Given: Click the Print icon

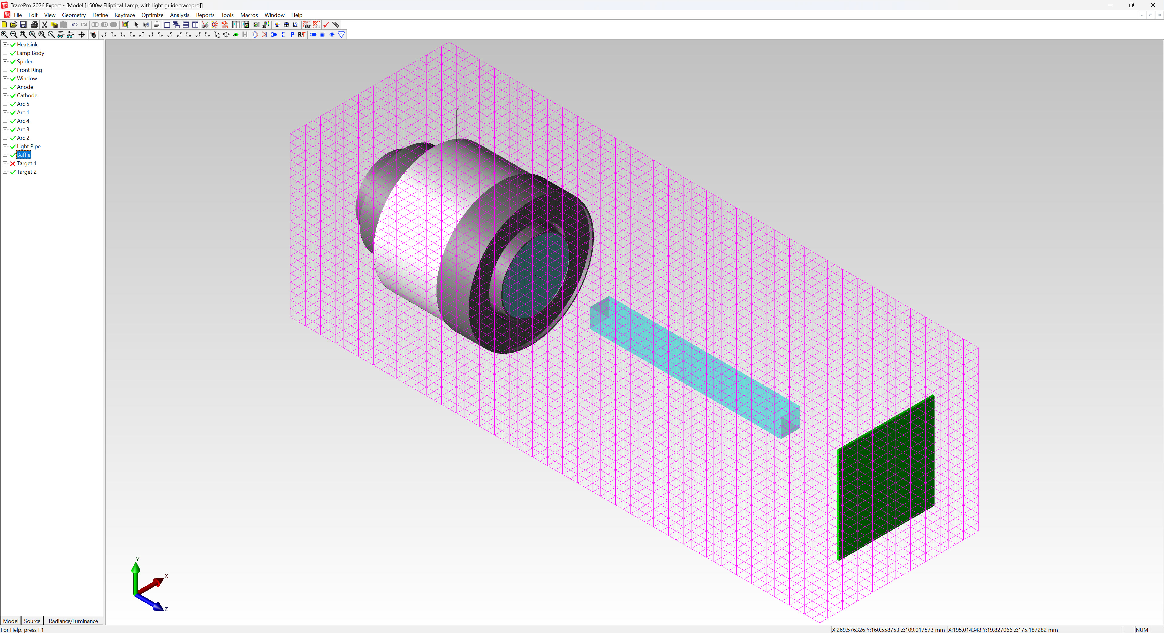Looking at the screenshot, I should coord(34,24).
